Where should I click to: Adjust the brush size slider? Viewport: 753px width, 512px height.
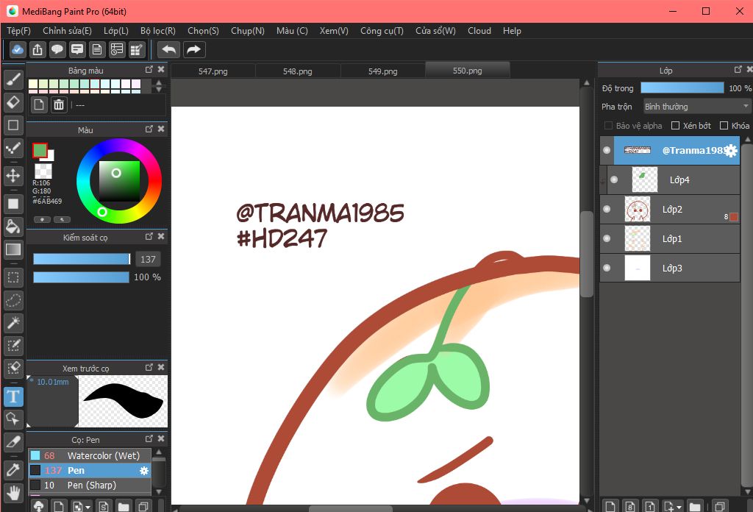tap(82, 259)
